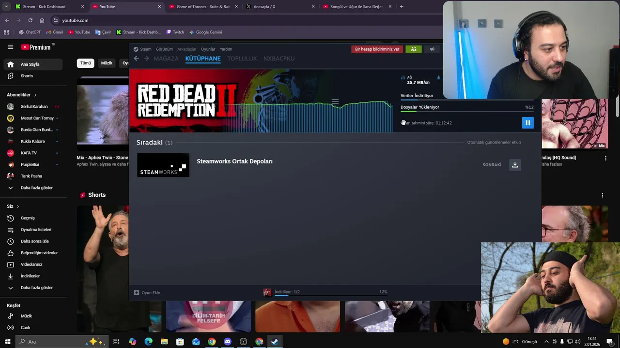Switch to MAĞAZA tab in Steam
The width and height of the screenshot is (620, 348).
tap(166, 58)
